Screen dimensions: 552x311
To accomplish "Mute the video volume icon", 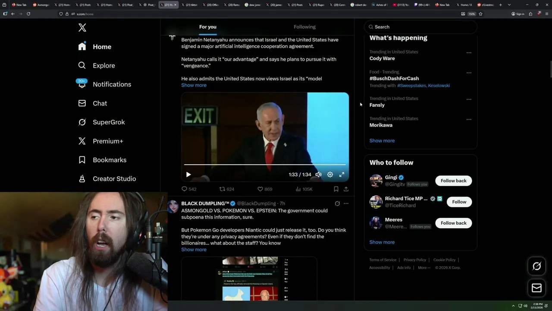I will click(318, 175).
